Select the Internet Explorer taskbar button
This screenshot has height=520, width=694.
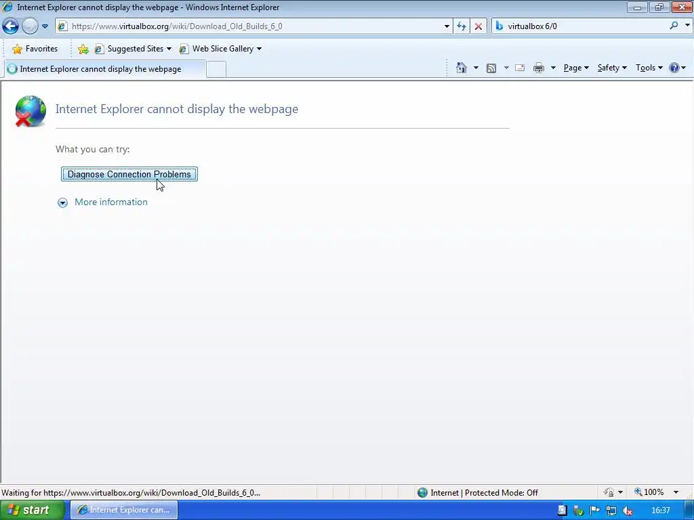pyautogui.click(x=125, y=510)
